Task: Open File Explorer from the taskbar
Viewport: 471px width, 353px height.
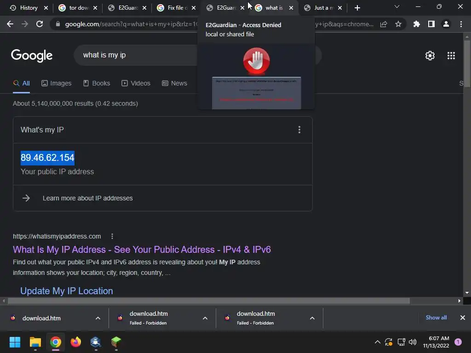Action: pyautogui.click(x=35, y=342)
